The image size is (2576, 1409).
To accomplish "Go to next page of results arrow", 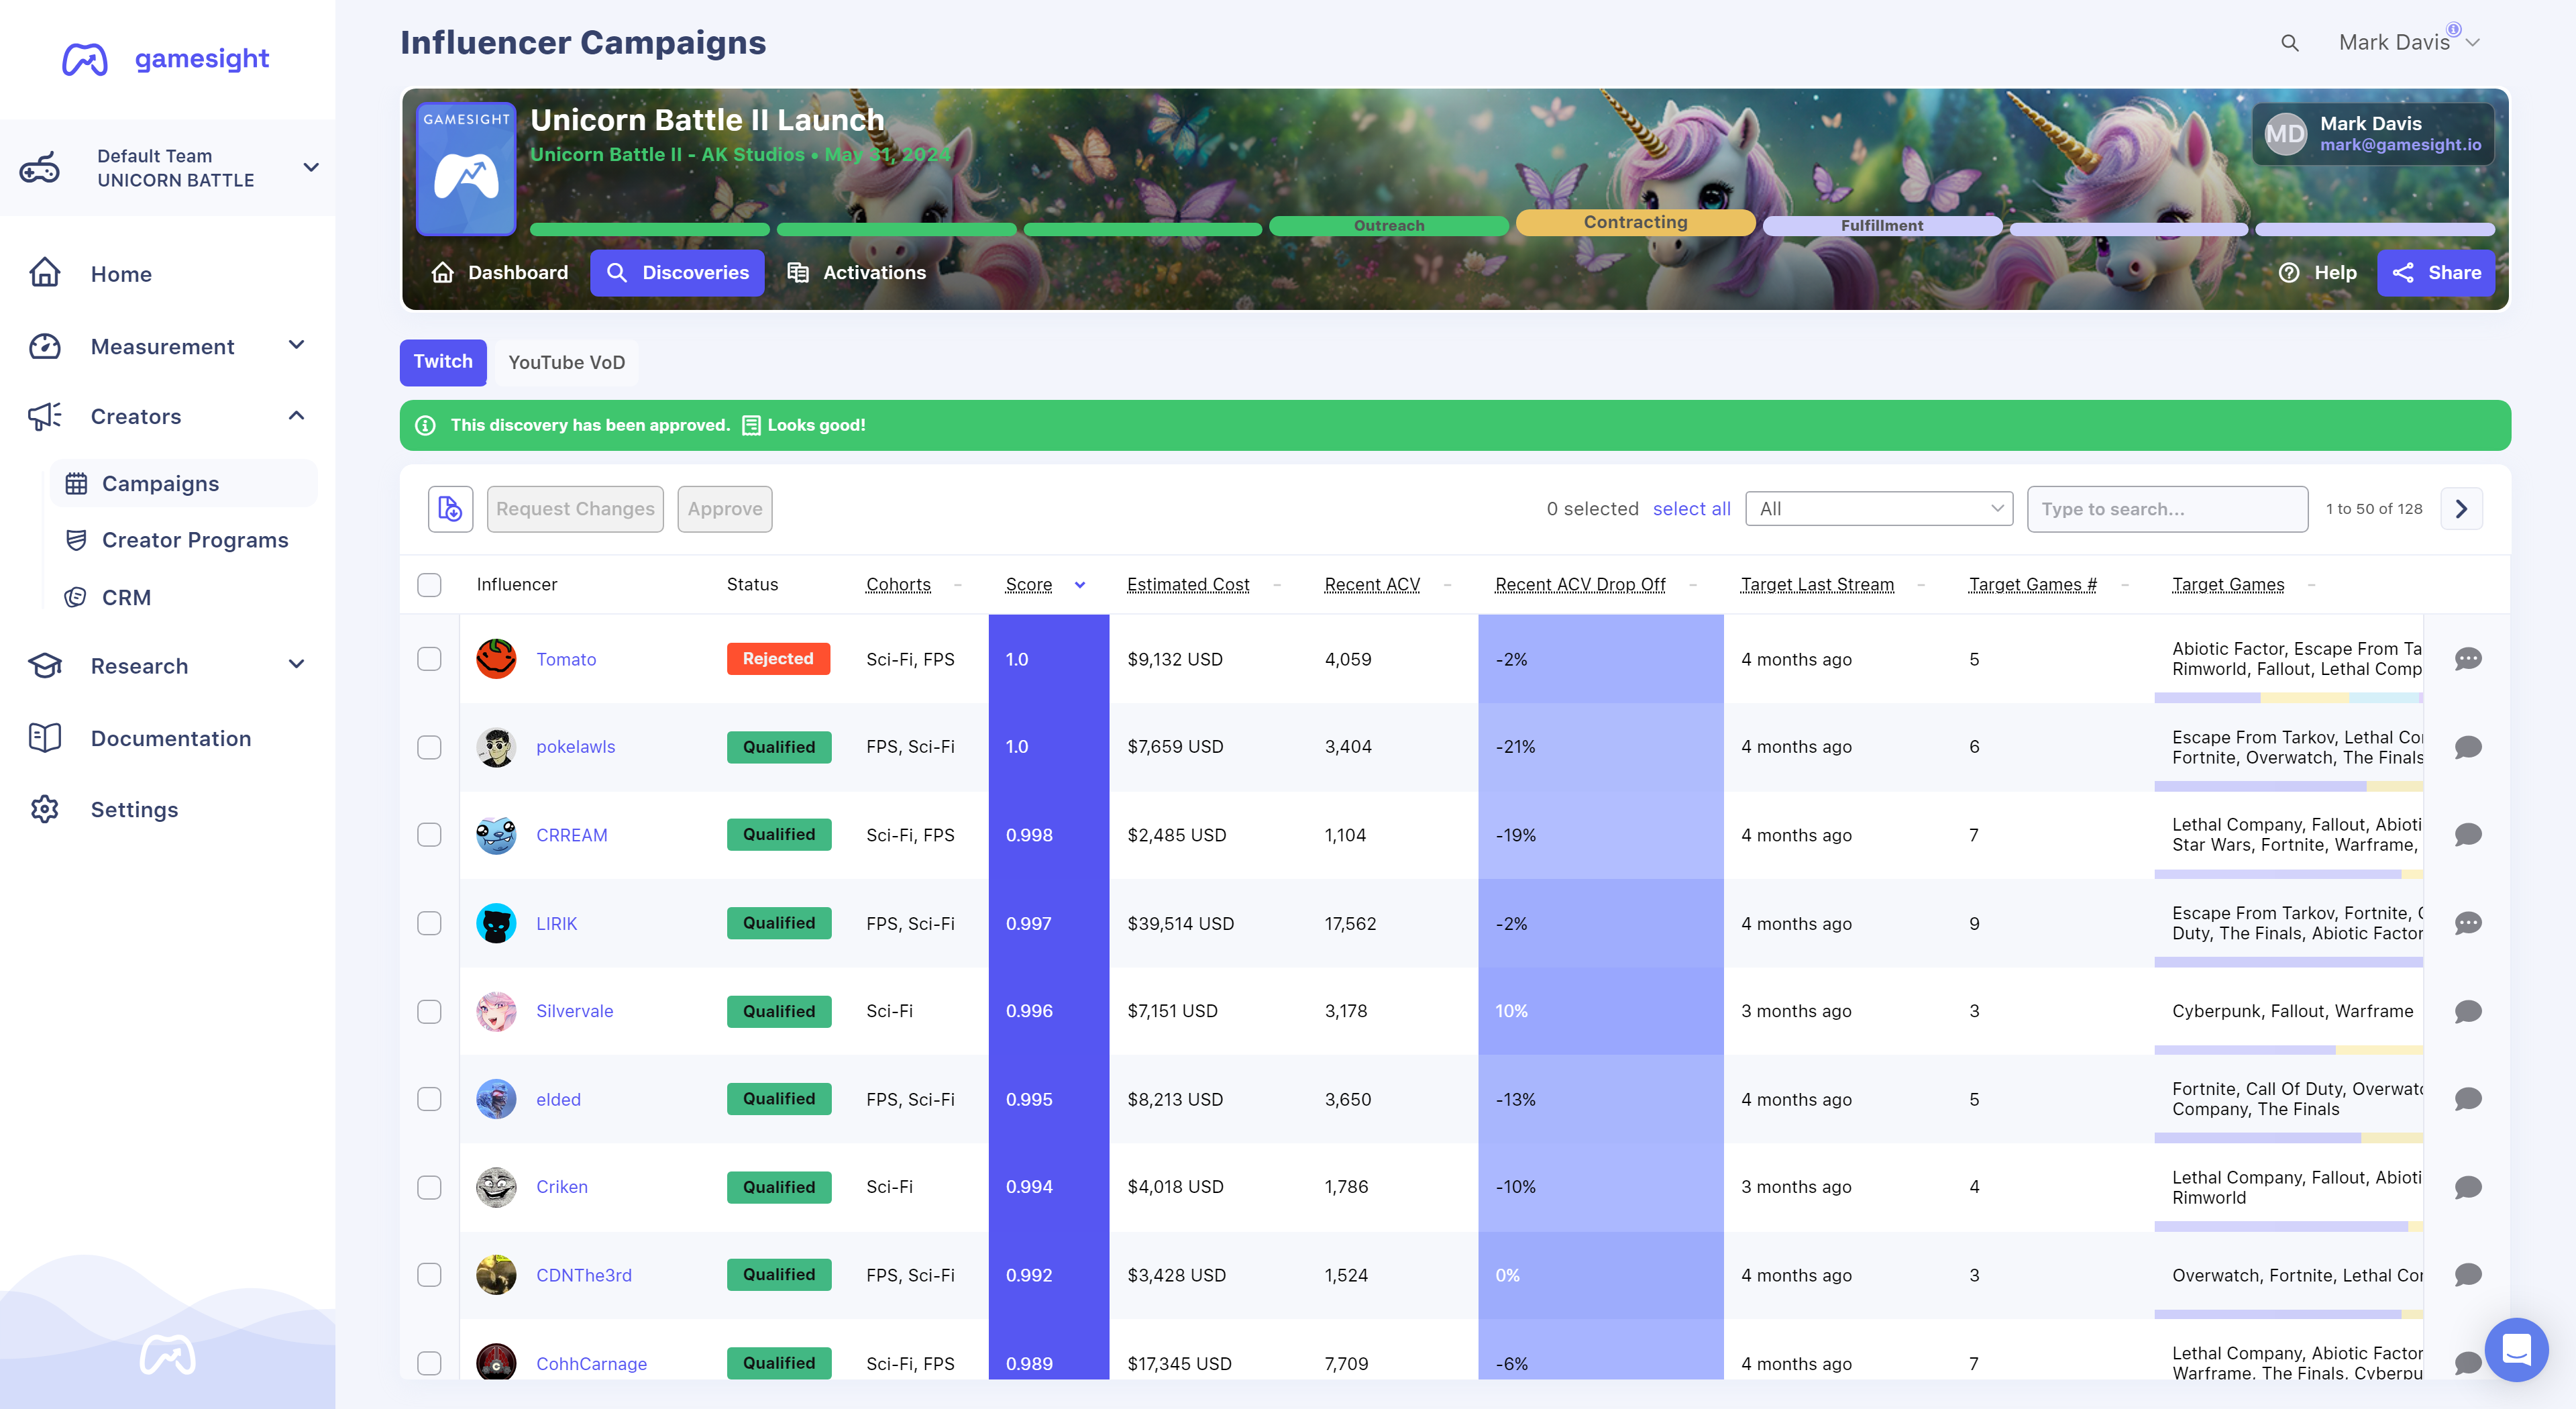I will pyautogui.click(x=2461, y=509).
